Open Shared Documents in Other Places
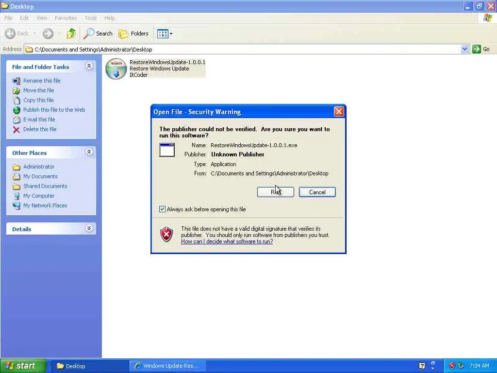The height and width of the screenshot is (373, 497). 45,186
